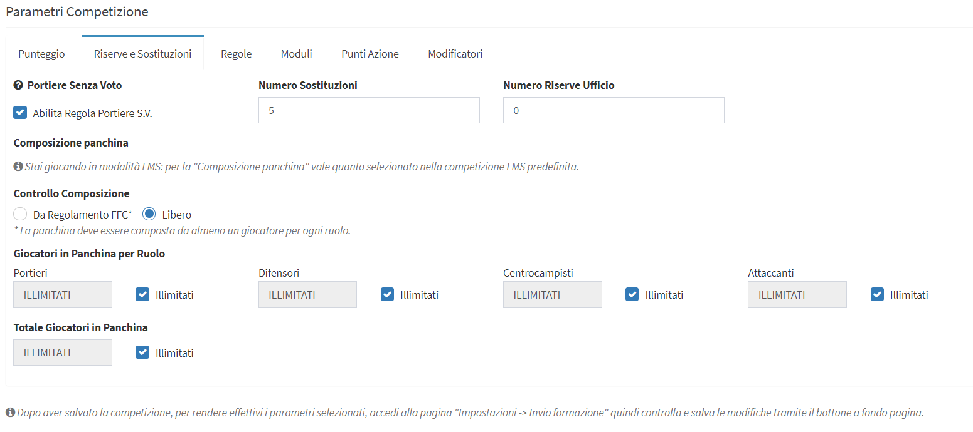The image size is (973, 432).
Task: Uncheck Illimitati for Totale Giocatori in Panchina
Action: coord(142,352)
